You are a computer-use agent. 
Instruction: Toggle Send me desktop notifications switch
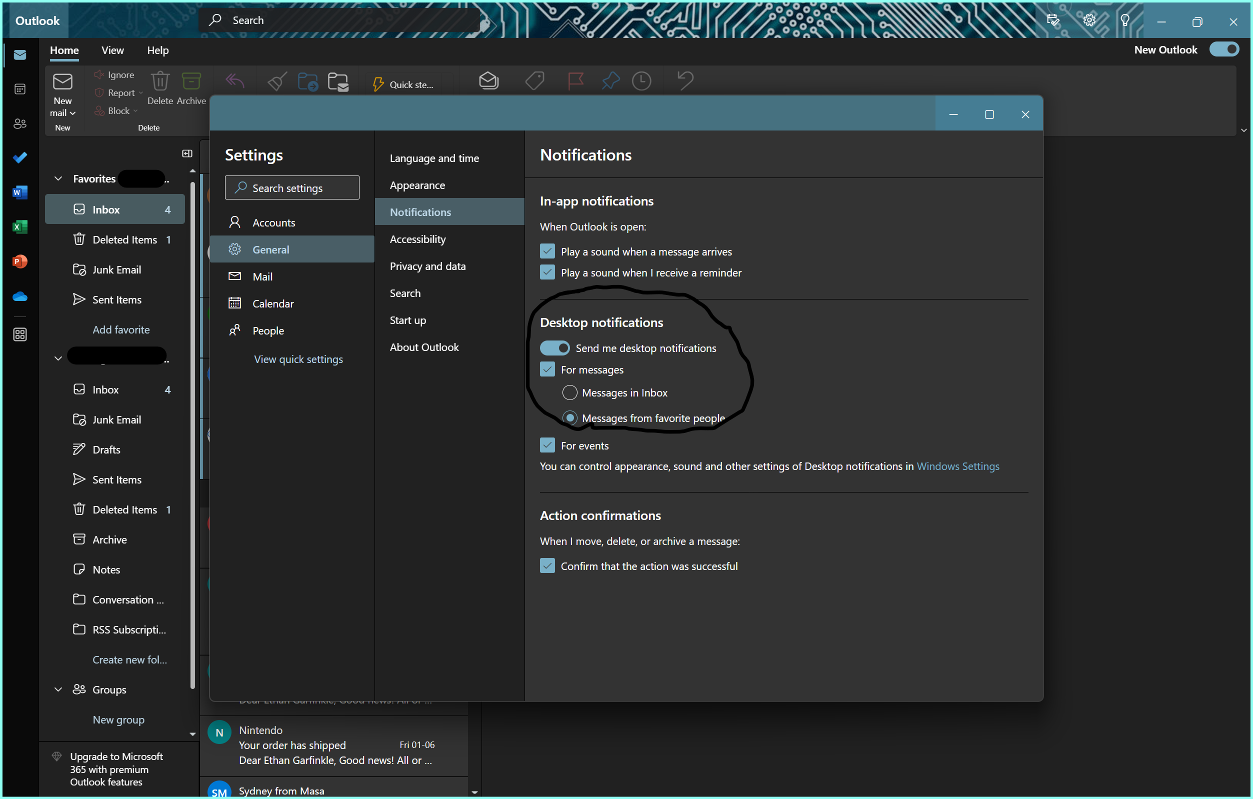pyautogui.click(x=554, y=348)
